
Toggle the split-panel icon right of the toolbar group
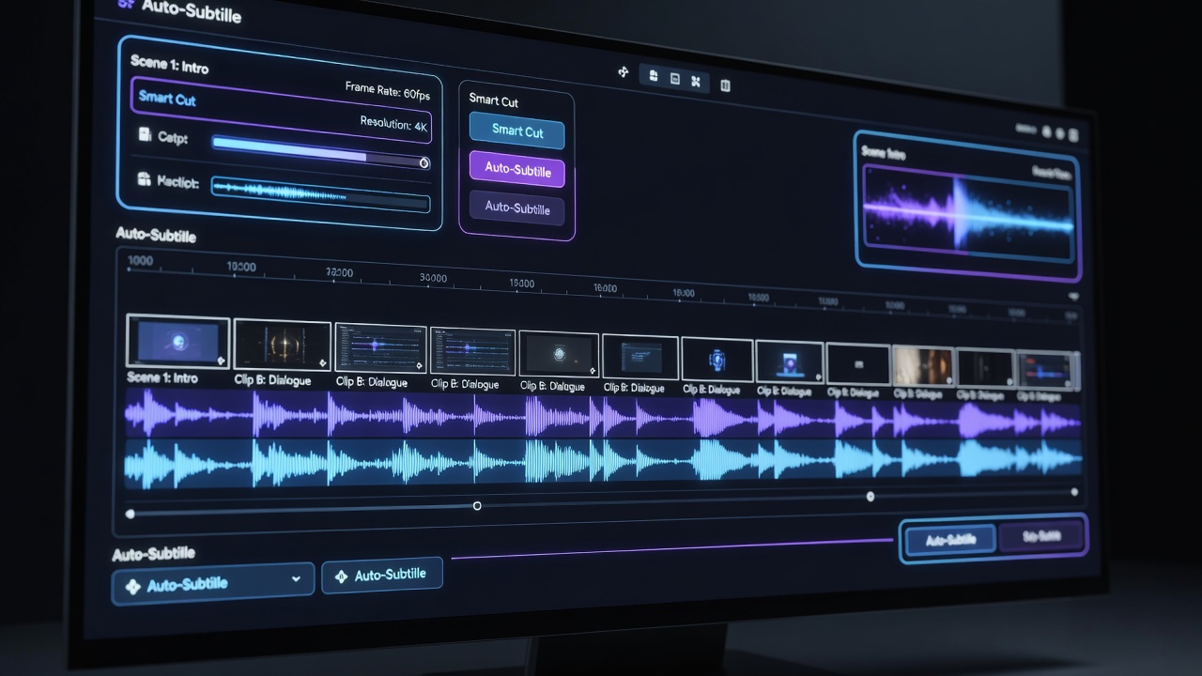(x=725, y=85)
